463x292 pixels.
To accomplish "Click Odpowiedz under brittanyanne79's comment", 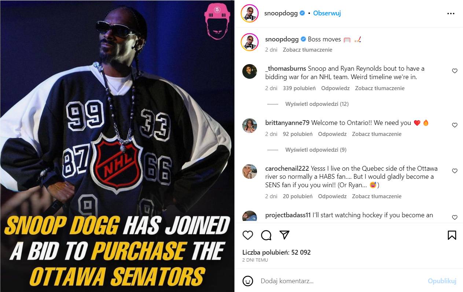I will [332, 134].
